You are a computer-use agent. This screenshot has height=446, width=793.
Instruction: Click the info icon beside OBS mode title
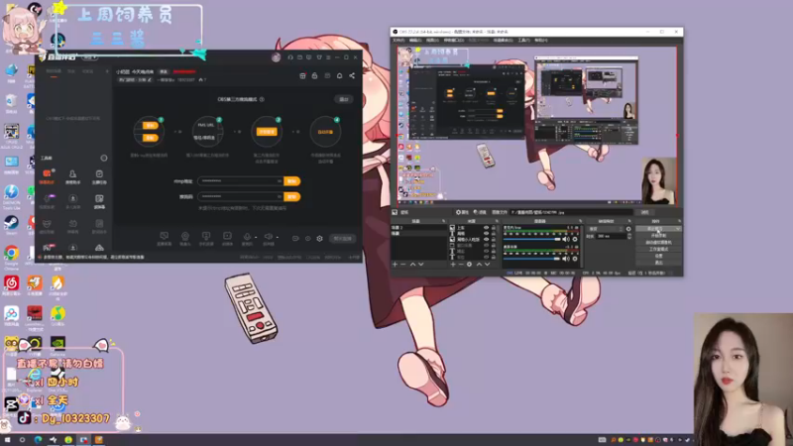(262, 99)
